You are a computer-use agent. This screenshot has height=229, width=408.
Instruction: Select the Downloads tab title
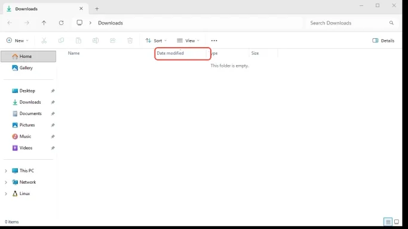click(x=26, y=9)
